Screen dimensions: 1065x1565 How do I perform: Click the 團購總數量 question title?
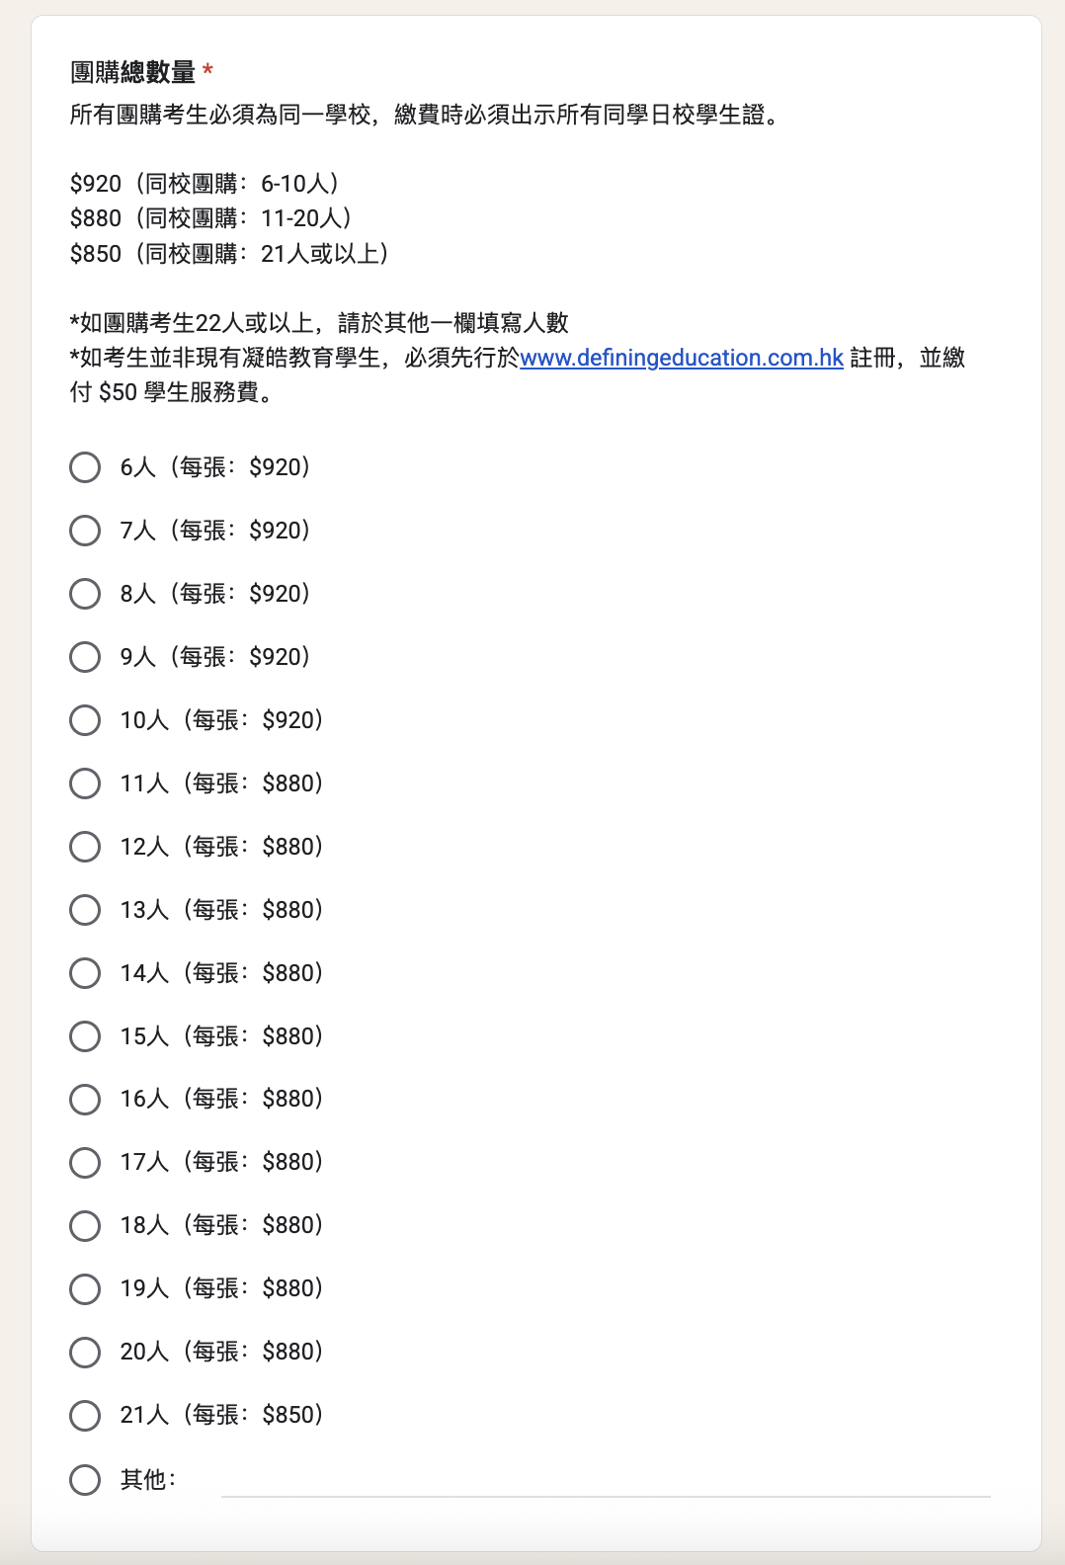tap(133, 72)
